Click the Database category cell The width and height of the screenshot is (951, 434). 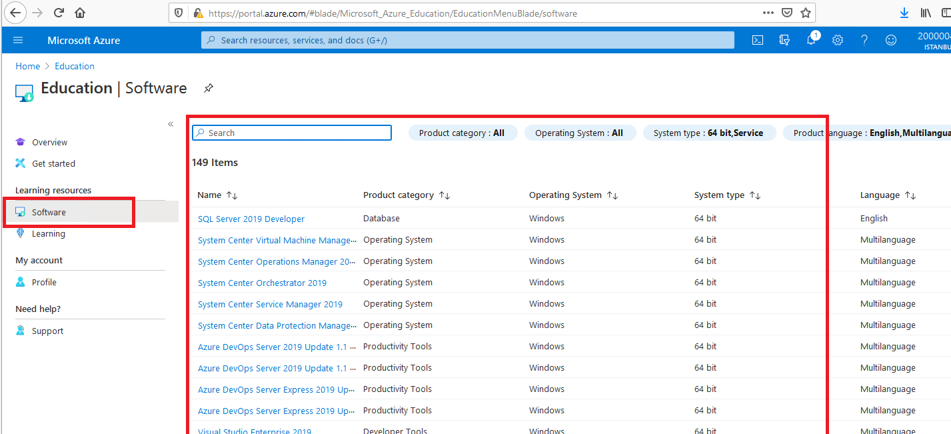click(x=381, y=218)
